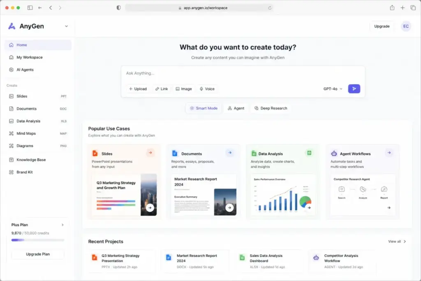Open the GPT-4o model dropdown
This screenshot has width=421, height=281.
[x=333, y=89]
